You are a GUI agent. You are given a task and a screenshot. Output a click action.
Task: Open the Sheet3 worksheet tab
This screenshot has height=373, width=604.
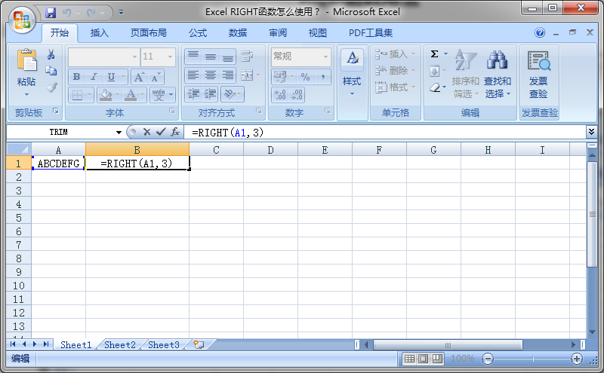164,345
